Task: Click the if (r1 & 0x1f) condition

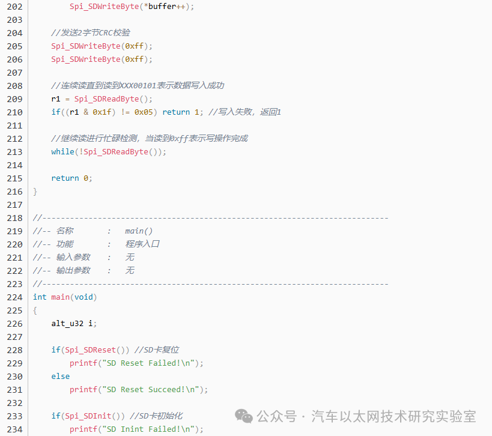Action: tap(104, 112)
